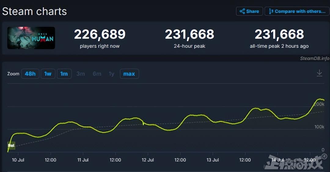Open Compare with others
The image size is (330, 172).
297,11
